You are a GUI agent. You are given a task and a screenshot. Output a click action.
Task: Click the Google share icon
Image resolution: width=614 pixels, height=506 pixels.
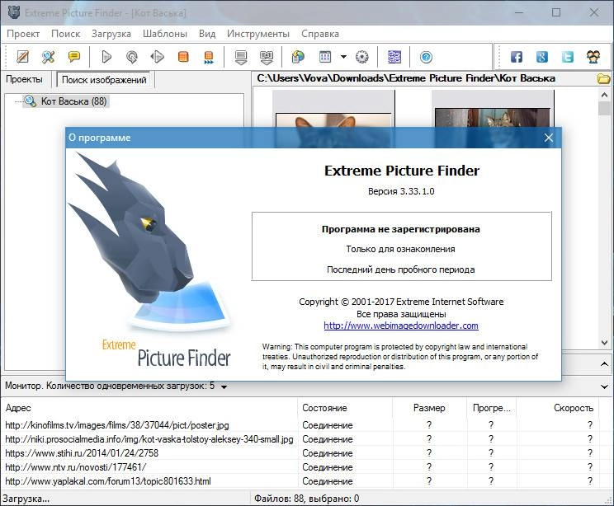pos(542,57)
